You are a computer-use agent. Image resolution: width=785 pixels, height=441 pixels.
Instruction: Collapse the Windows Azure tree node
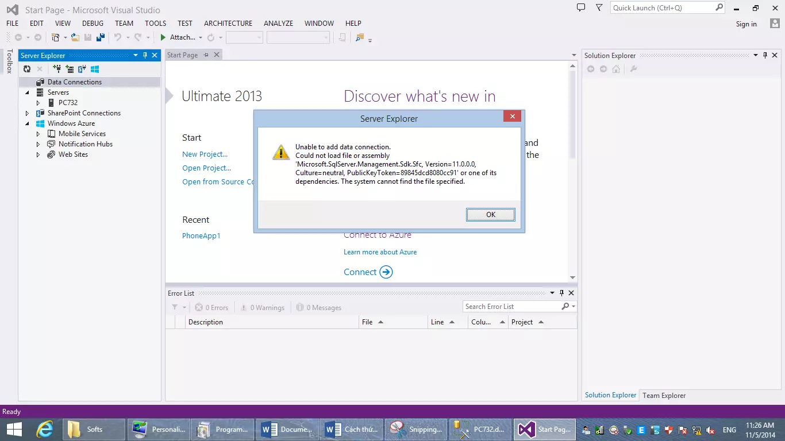[27, 123]
